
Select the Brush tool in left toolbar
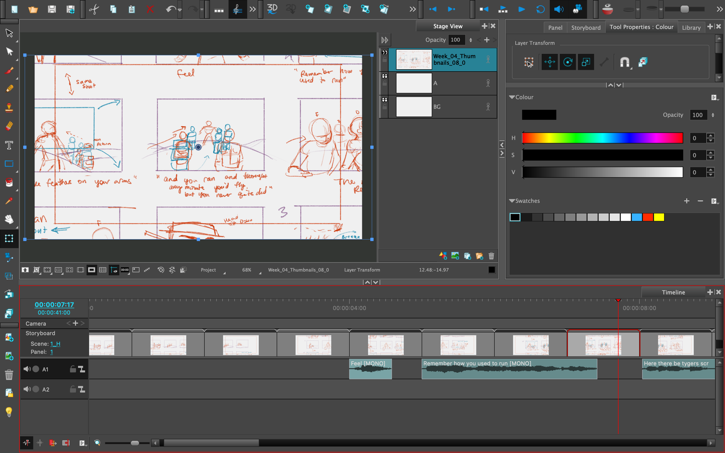click(9, 71)
